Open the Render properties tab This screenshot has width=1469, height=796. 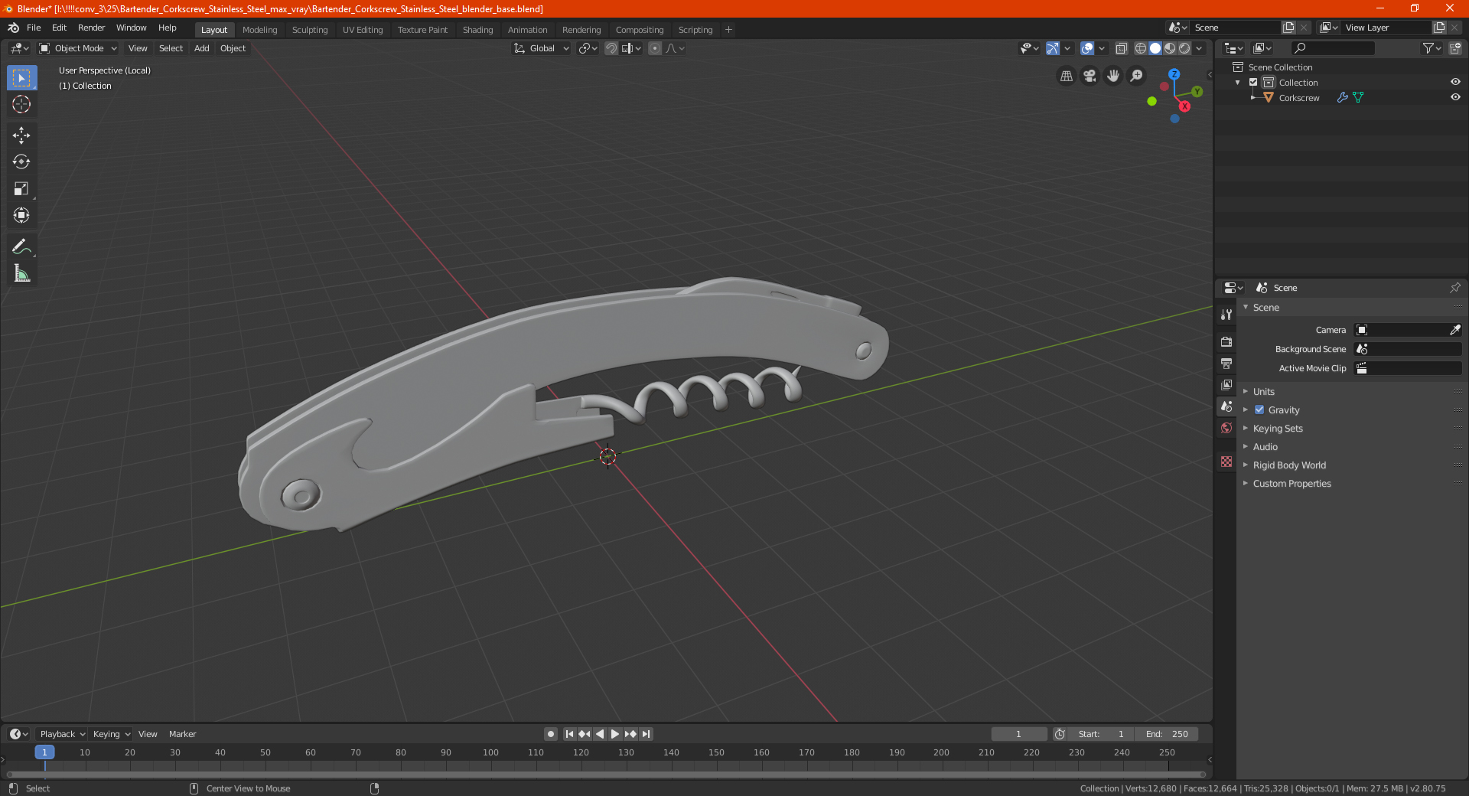click(1226, 342)
